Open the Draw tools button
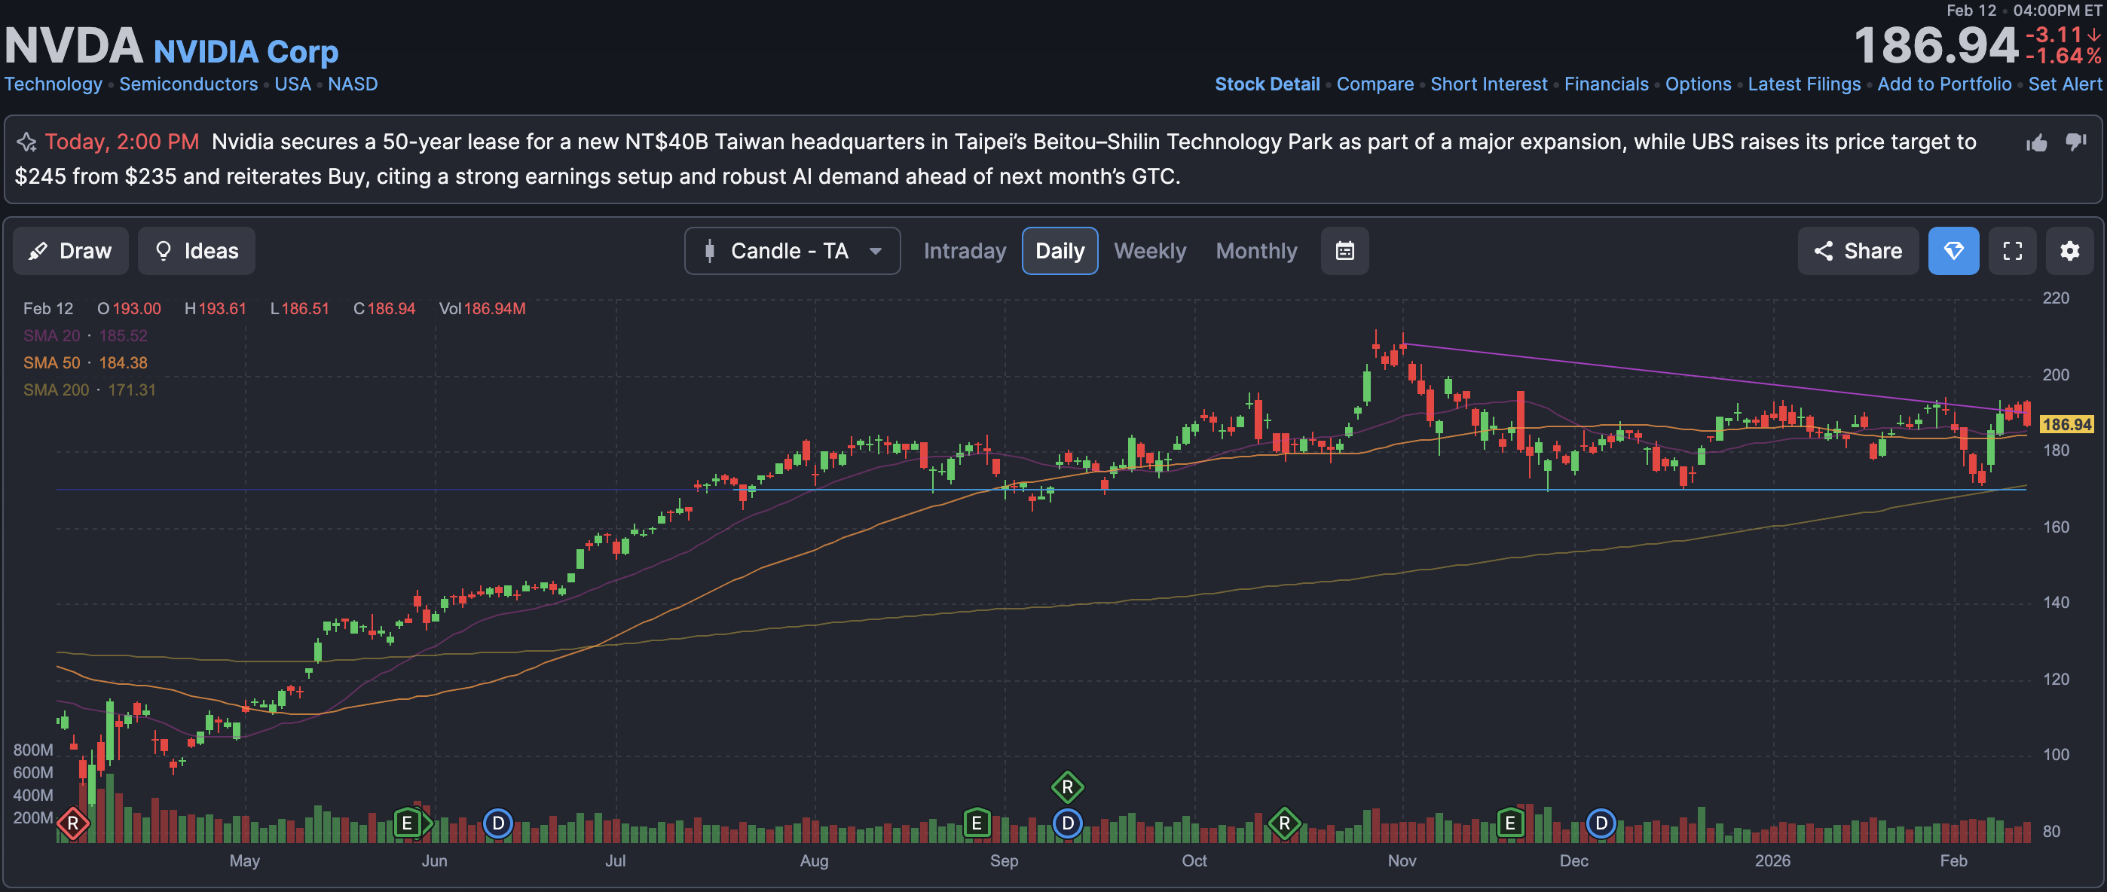The image size is (2107, 892). coord(70,251)
